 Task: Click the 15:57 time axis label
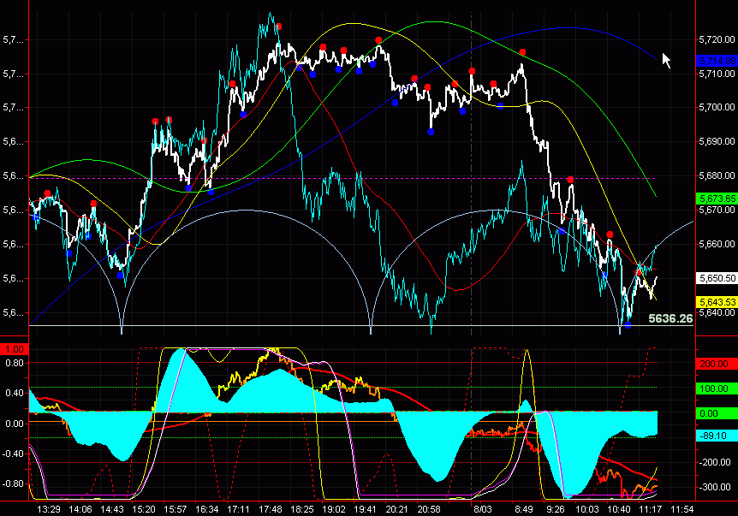[176, 509]
